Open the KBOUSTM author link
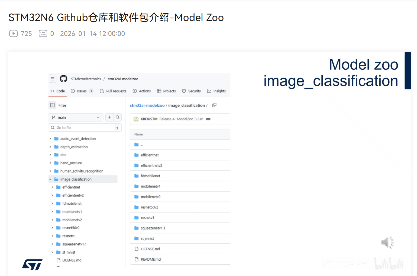 tap(149, 119)
